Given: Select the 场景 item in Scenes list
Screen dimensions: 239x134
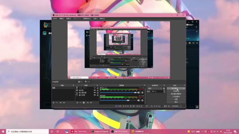Looking at the screenshot, I should 63,88.
